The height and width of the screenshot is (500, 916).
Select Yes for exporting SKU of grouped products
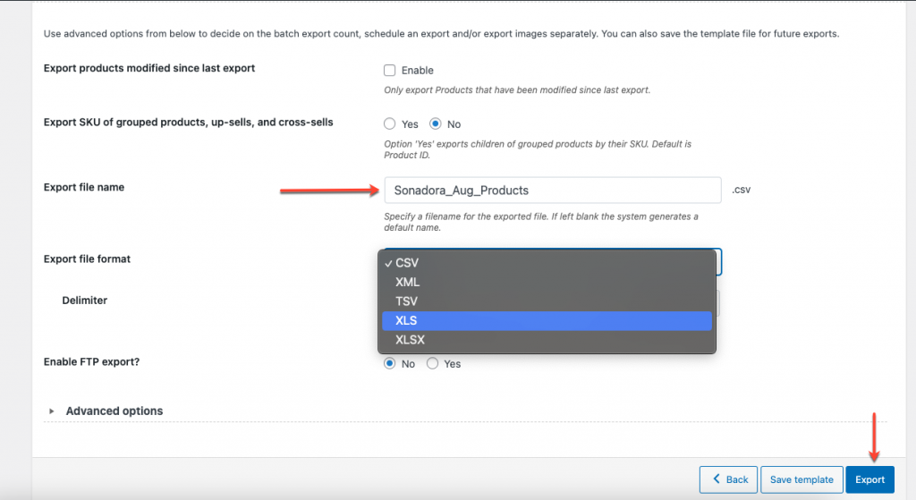click(390, 123)
